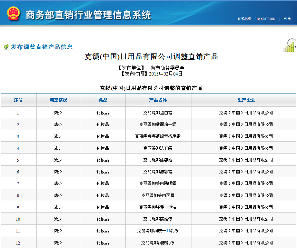297x248 pixels.
Task: Click customer service number 010-67870108
Action: click(x=264, y=19)
